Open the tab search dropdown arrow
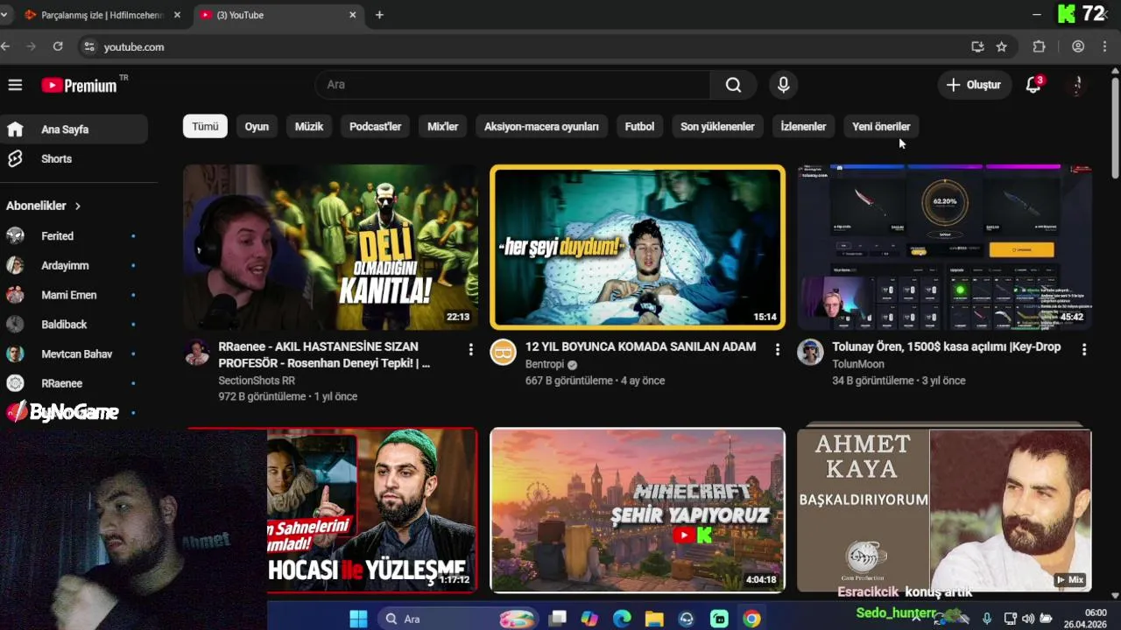This screenshot has width=1121, height=630. coord(4,15)
